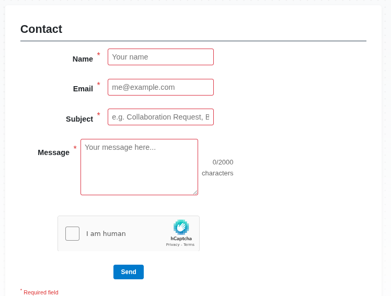Click the 0/2000 characters counter
This screenshot has height=296, width=391.
point(218,168)
